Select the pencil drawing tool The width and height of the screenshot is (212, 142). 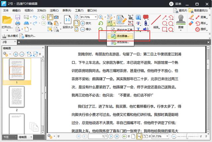click(191, 17)
